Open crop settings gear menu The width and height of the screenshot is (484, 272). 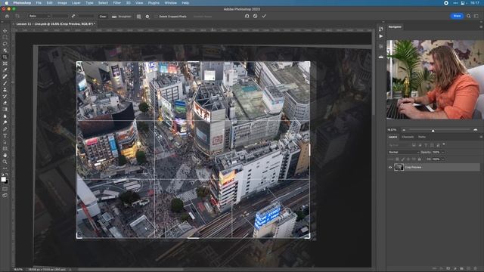coord(147,17)
